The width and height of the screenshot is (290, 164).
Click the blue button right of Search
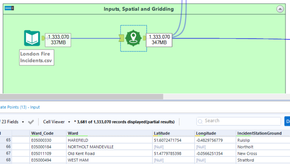pyautogui.click(x=287, y=121)
